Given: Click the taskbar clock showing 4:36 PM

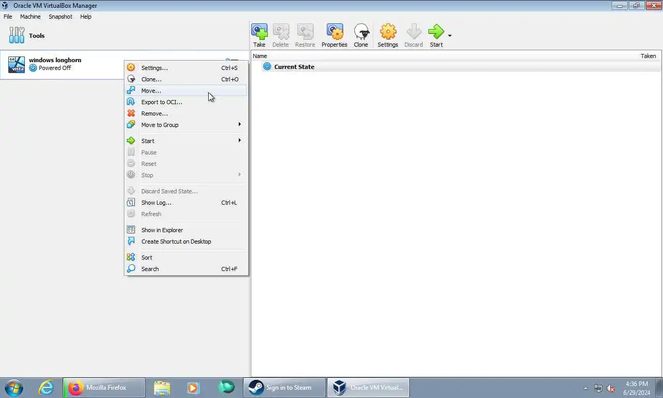Looking at the screenshot, I should tap(637, 388).
